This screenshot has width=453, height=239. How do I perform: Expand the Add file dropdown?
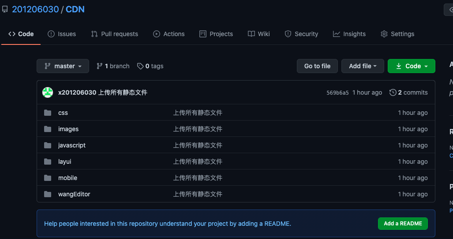click(363, 66)
